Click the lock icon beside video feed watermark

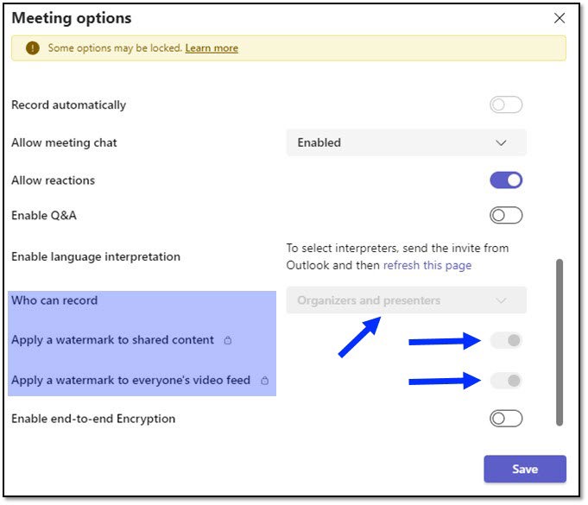pyautogui.click(x=265, y=381)
